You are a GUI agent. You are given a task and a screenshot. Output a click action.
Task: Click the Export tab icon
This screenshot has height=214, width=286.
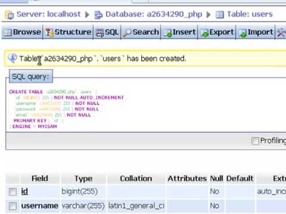[204, 33]
